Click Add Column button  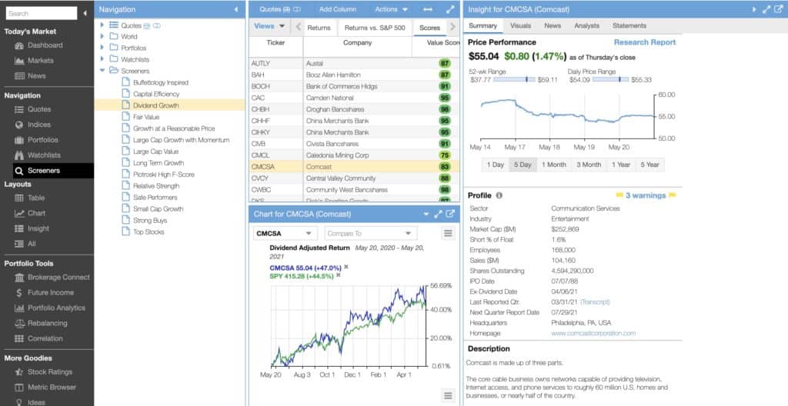pyautogui.click(x=337, y=9)
